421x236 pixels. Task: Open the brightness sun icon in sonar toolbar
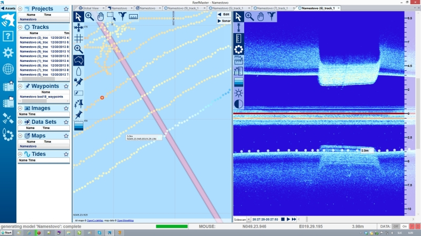pyautogui.click(x=239, y=93)
